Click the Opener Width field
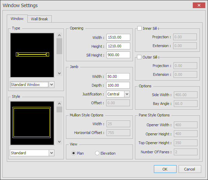The height and width of the screenshot is (180, 208). tap(186, 125)
